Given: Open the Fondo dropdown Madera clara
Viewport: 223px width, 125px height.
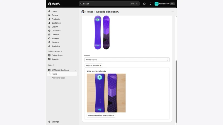Looking at the screenshot, I should 127,60.
